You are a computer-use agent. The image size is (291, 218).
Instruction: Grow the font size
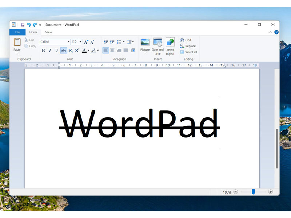86,42
